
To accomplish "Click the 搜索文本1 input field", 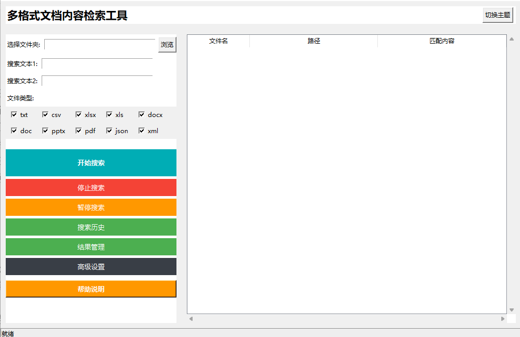I will (x=97, y=64).
